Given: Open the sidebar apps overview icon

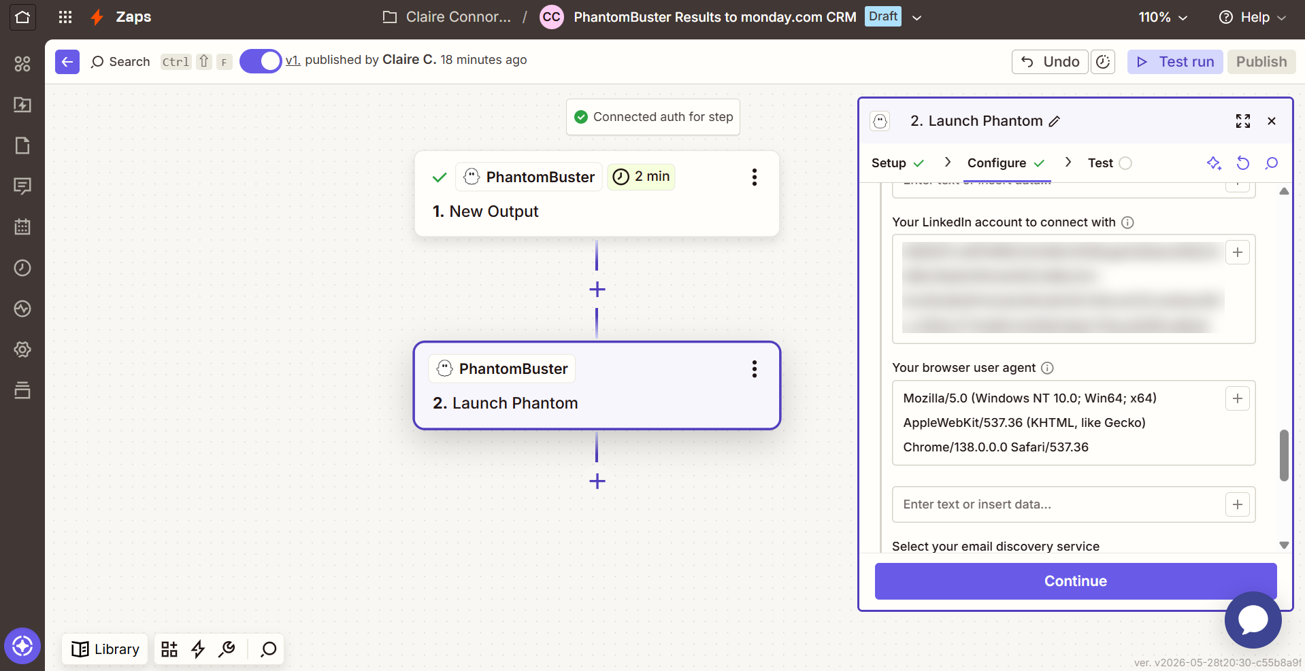Looking at the screenshot, I should 22,64.
